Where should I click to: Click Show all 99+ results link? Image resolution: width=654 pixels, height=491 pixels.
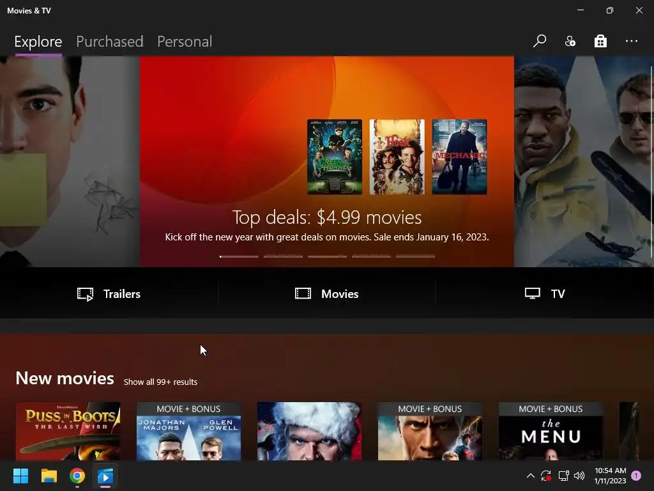tap(160, 382)
